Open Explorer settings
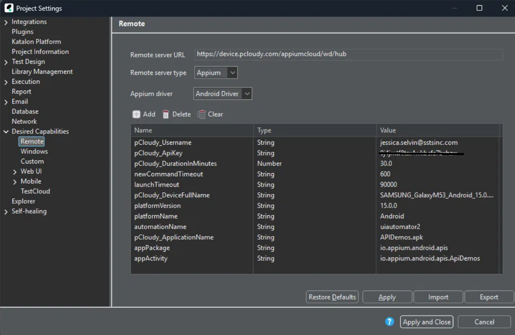Image resolution: width=515 pixels, height=335 pixels. point(23,201)
